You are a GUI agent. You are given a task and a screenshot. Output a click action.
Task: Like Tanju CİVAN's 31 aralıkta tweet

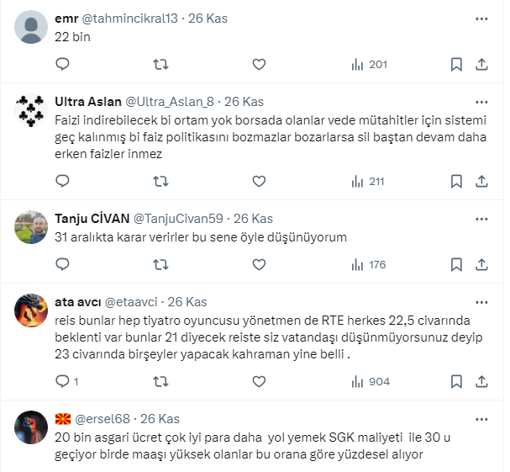(x=259, y=264)
